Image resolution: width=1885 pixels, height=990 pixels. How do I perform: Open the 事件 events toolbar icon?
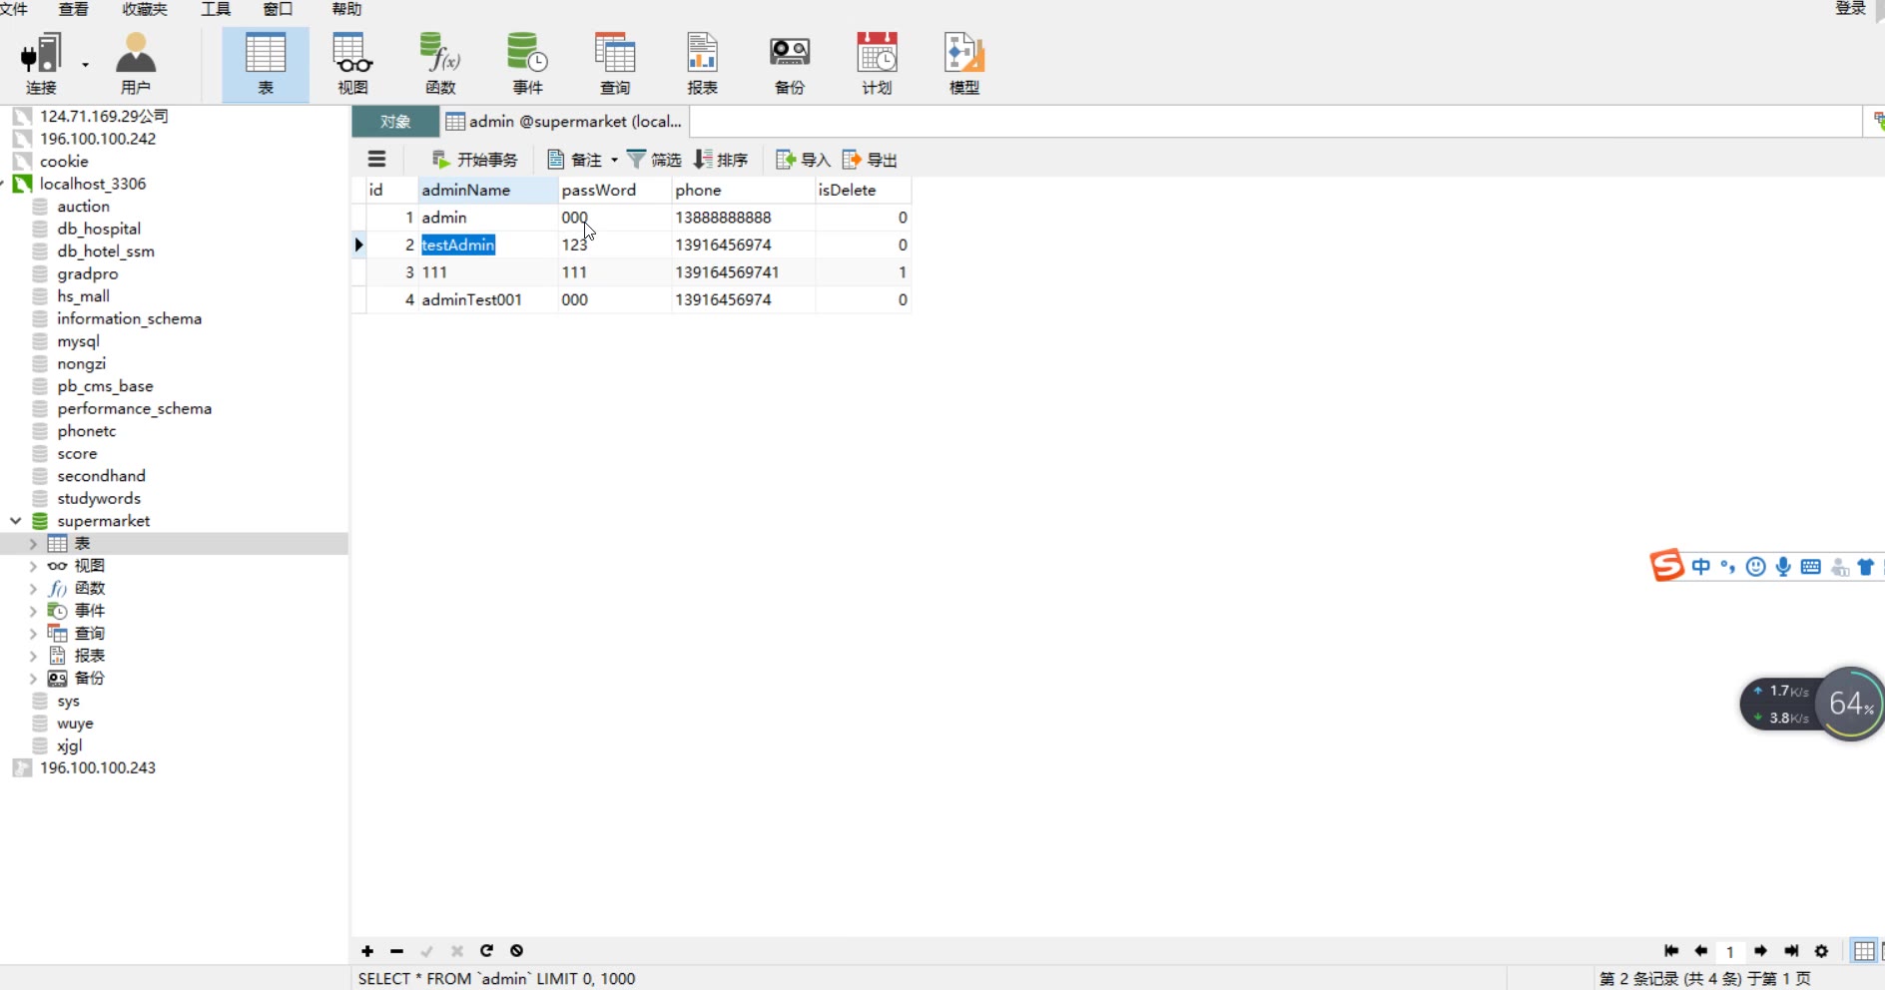(x=527, y=65)
